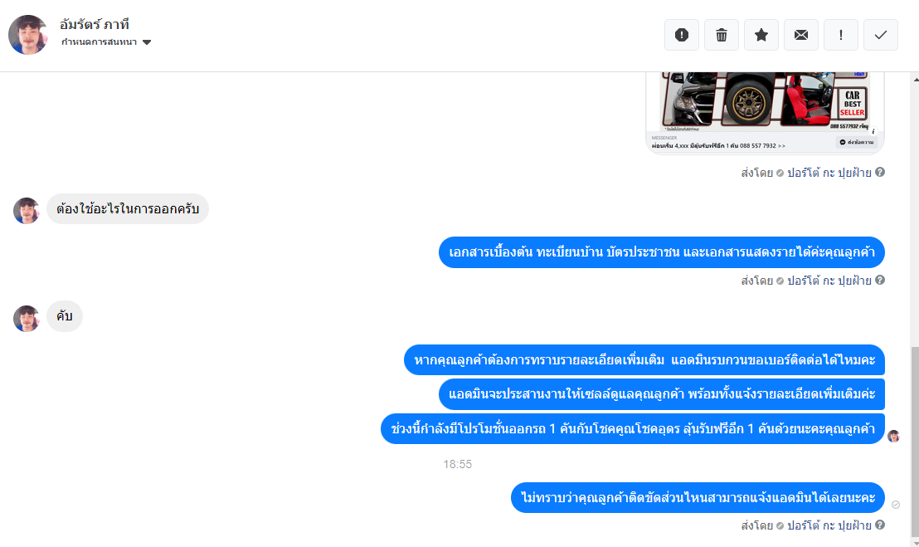Click sender avatar beside ต้องใช้อะไรในการออกครับ message

click(x=27, y=211)
